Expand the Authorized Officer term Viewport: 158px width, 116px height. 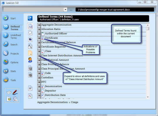click(x=39, y=34)
